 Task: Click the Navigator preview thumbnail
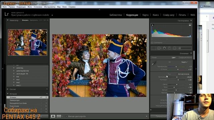tap(27, 42)
